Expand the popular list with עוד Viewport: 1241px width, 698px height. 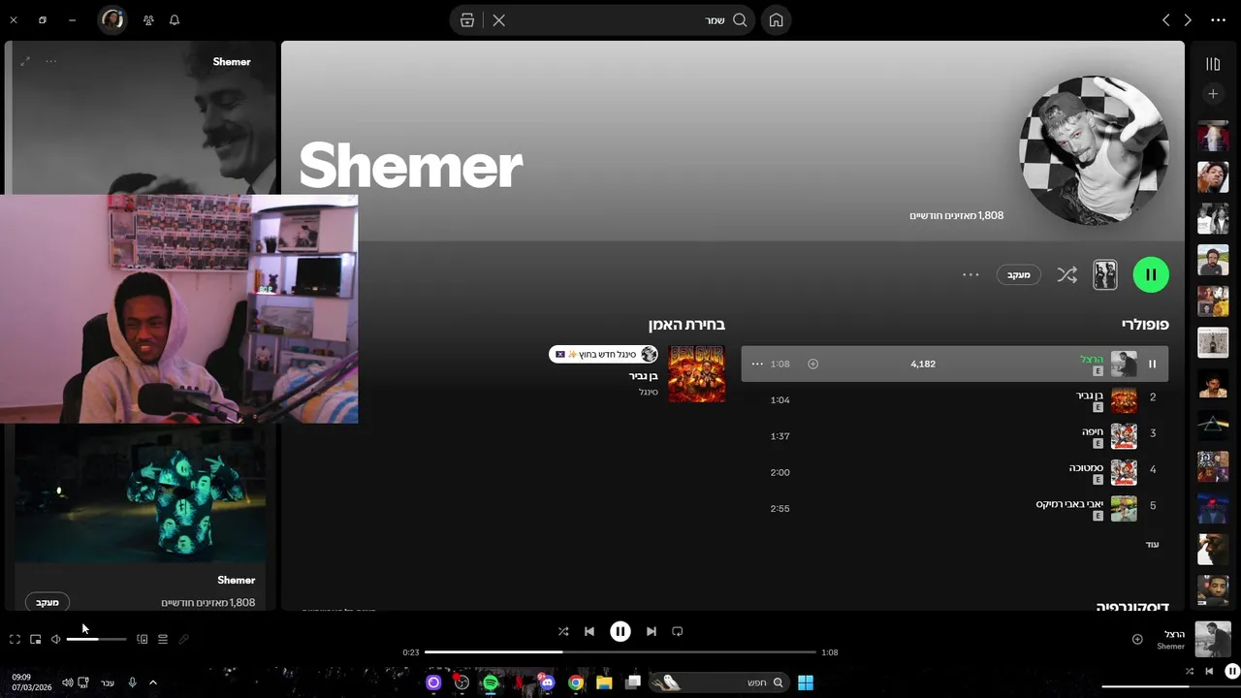[x=1152, y=545]
